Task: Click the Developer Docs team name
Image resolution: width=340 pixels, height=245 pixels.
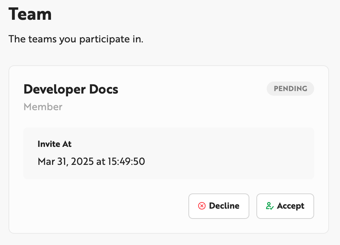Action: pos(70,89)
